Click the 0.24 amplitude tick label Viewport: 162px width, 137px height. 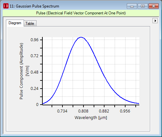[x=35, y=89]
